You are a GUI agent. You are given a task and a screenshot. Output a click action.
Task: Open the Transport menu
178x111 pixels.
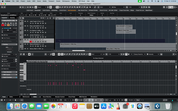(x=51, y=1)
